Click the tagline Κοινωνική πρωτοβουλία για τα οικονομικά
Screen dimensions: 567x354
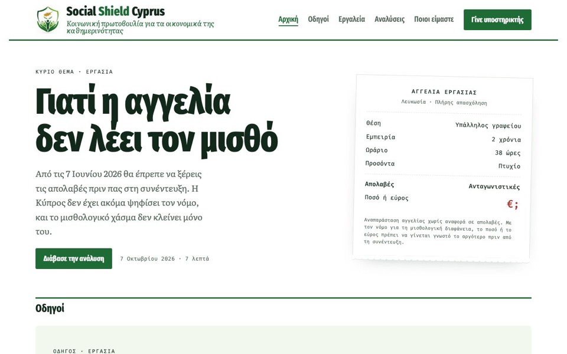[x=141, y=28]
